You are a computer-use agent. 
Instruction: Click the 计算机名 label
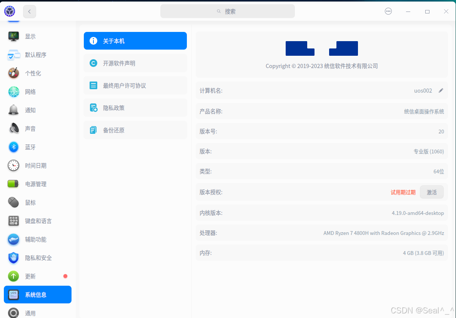[x=211, y=91]
